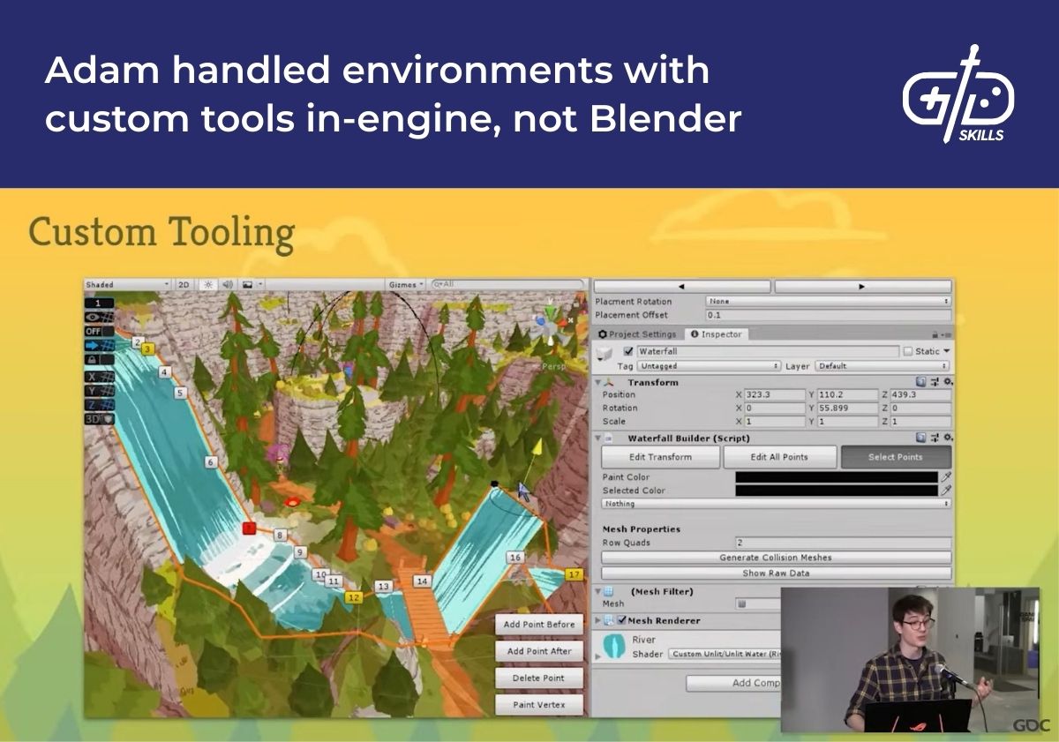Click the Mesh Filter component icon
This screenshot has width=1059, height=742.
pos(609,591)
